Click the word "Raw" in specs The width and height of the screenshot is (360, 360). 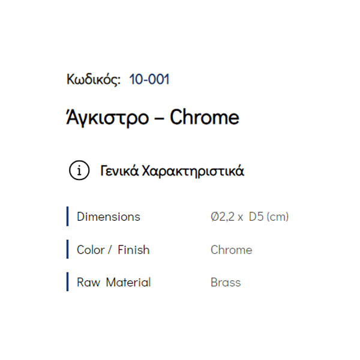coord(88,282)
